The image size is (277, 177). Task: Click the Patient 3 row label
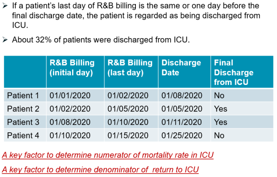click(23, 122)
